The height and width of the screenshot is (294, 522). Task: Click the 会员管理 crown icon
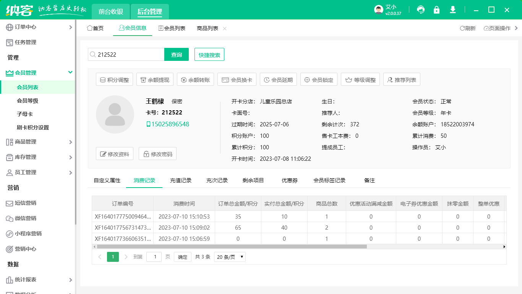10,73
